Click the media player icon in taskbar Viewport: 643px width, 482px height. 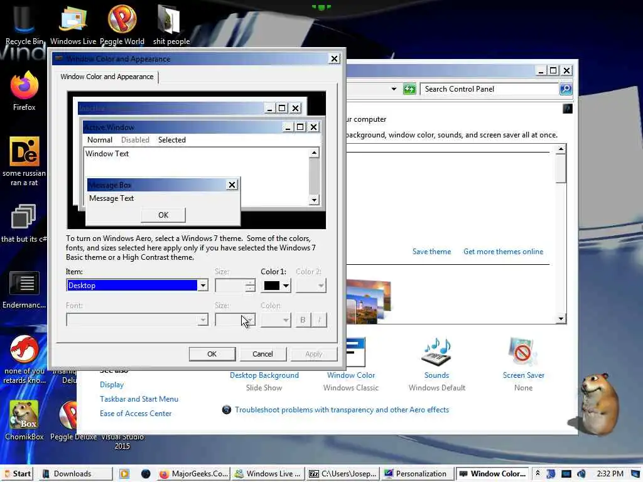pos(124,474)
